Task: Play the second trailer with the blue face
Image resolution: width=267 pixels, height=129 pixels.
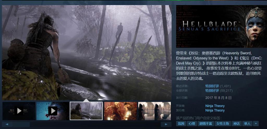Action: coord(53,111)
